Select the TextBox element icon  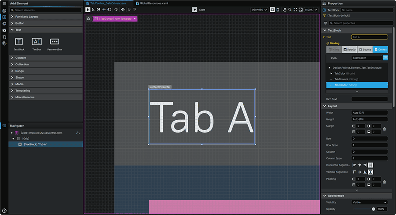pos(37,42)
